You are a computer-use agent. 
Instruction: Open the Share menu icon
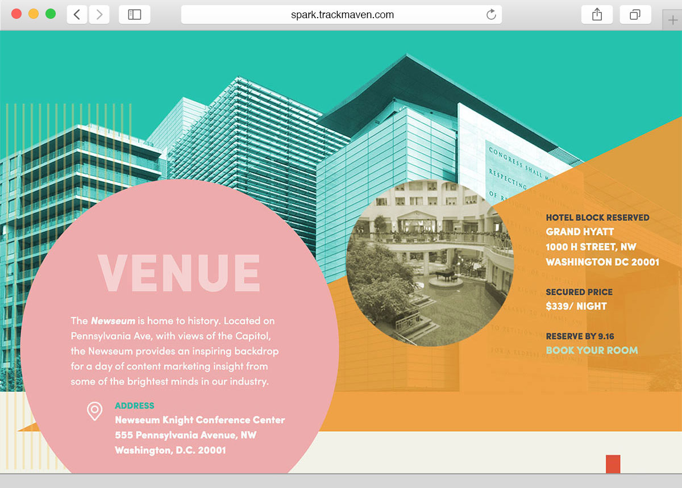597,15
